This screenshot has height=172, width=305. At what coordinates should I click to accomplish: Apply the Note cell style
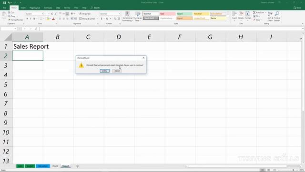point(218,18)
